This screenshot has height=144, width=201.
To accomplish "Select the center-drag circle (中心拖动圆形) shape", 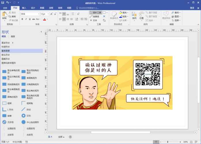I will pos(30,122).
